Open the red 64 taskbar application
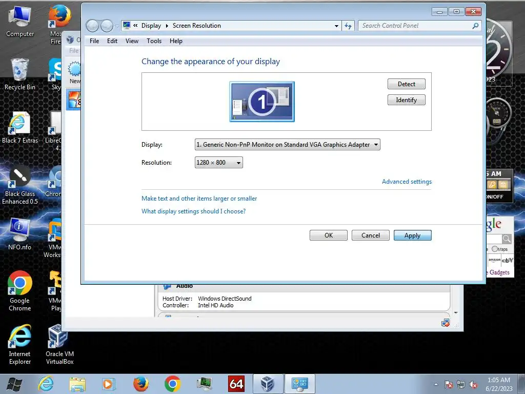525x394 pixels. (x=236, y=384)
